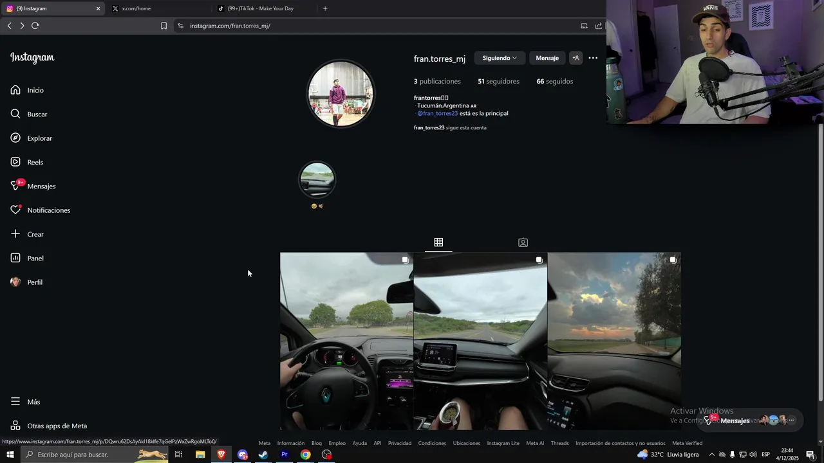Screen dimensions: 824x463
Task: Open Panel dashboard icon
Action: (x=15, y=258)
